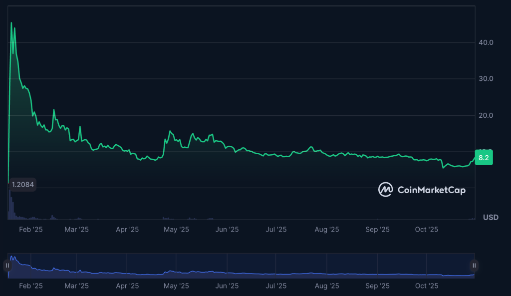The height and width of the screenshot is (296, 511).
Task: Click the right range navigator pause handle
Action: coord(474,266)
